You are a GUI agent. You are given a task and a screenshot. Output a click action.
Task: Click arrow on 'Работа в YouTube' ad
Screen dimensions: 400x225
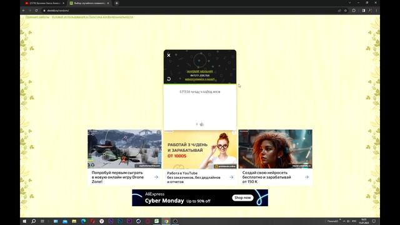pyautogui.click(x=231, y=177)
